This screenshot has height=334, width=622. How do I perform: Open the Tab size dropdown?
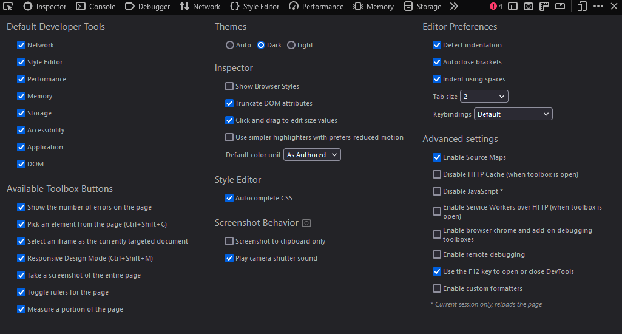(484, 97)
